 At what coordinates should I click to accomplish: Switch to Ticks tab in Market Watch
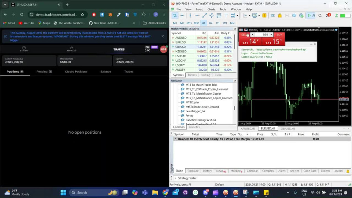(x=218, y=75)
